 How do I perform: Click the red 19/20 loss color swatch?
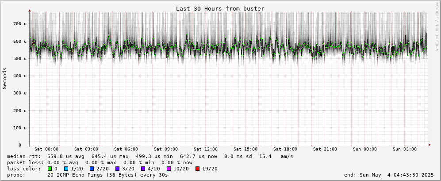click(197, 169)
